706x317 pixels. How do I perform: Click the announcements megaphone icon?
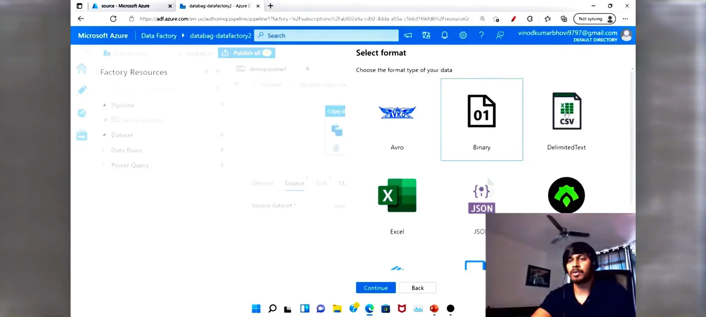(x=408, y=35)
